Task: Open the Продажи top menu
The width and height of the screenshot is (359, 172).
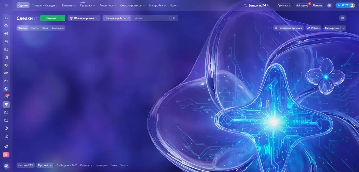Action: click(88, 5)
